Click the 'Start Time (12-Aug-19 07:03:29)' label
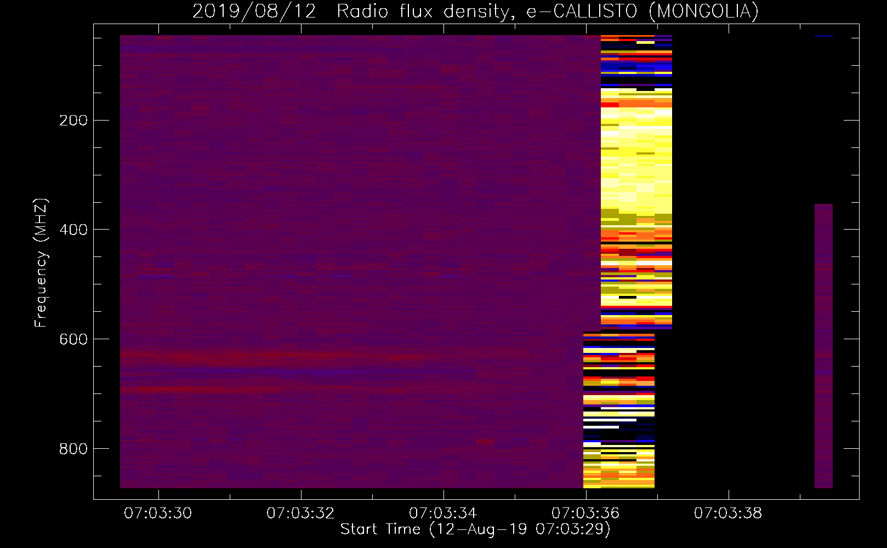 (475, 529)
